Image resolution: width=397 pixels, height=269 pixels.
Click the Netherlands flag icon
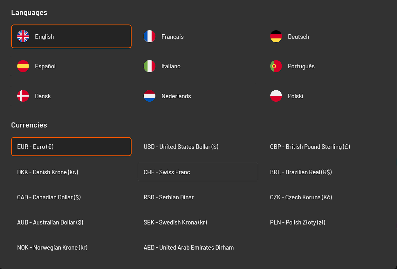[x=149, y=96]
